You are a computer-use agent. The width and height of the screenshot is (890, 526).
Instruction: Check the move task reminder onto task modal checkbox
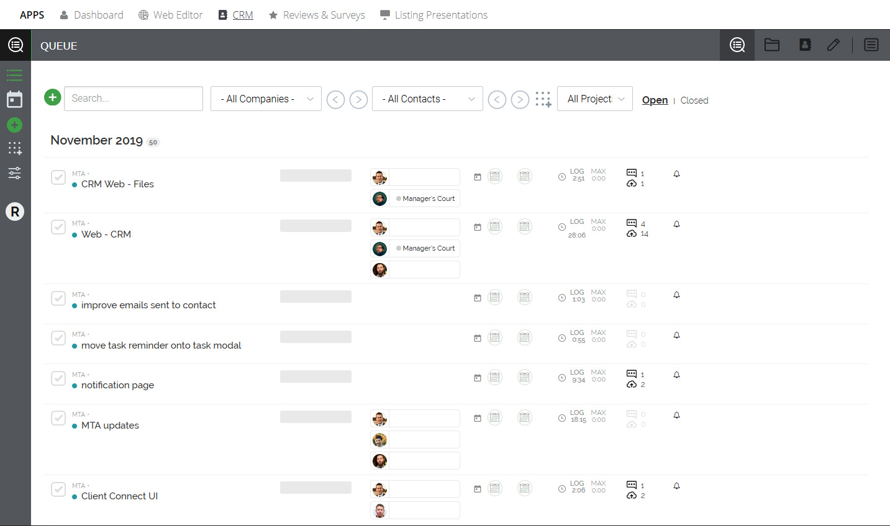(58, 338)
